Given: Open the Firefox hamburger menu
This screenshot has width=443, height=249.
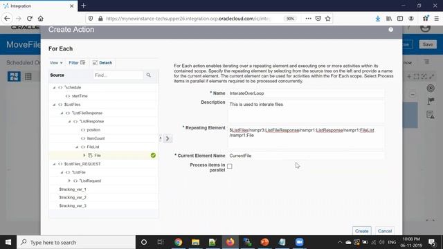Looking at the screenshot, I should point(437,19).
